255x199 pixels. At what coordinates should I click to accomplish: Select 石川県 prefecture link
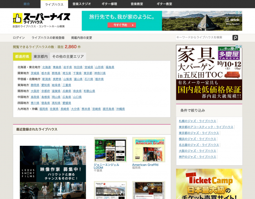(x=89, y=79)
